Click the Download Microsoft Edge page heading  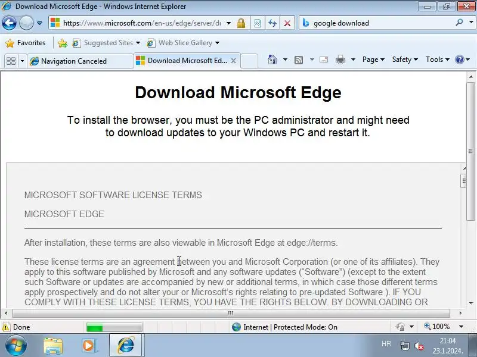pos(238,92)
